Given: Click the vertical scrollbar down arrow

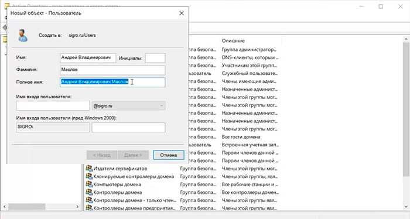Looking at the screenshot, I should click(406, 207).
